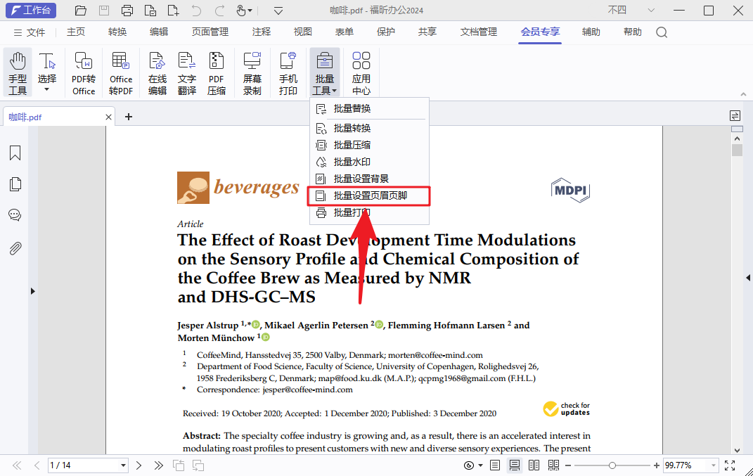Launch 文字翻译 text translation tool

[x=186, y=73]
